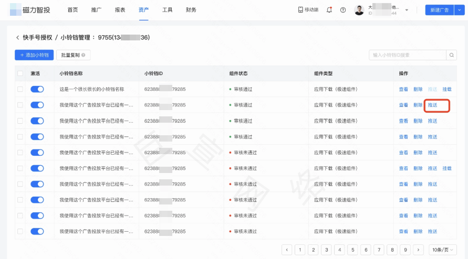Focus the 输入小铃铛ID搜索 field
Image resolution: width=468 pixels, height=259 pixels.
coord(408,55)
